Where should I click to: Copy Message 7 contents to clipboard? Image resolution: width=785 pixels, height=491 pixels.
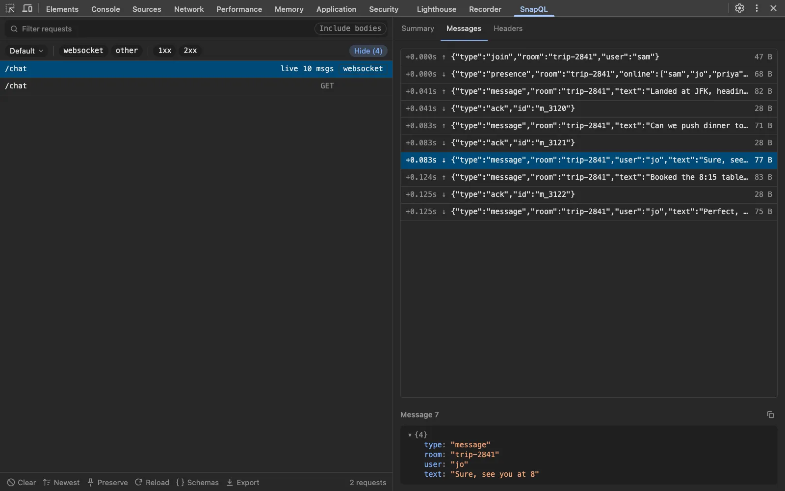[x=770, y=415]
